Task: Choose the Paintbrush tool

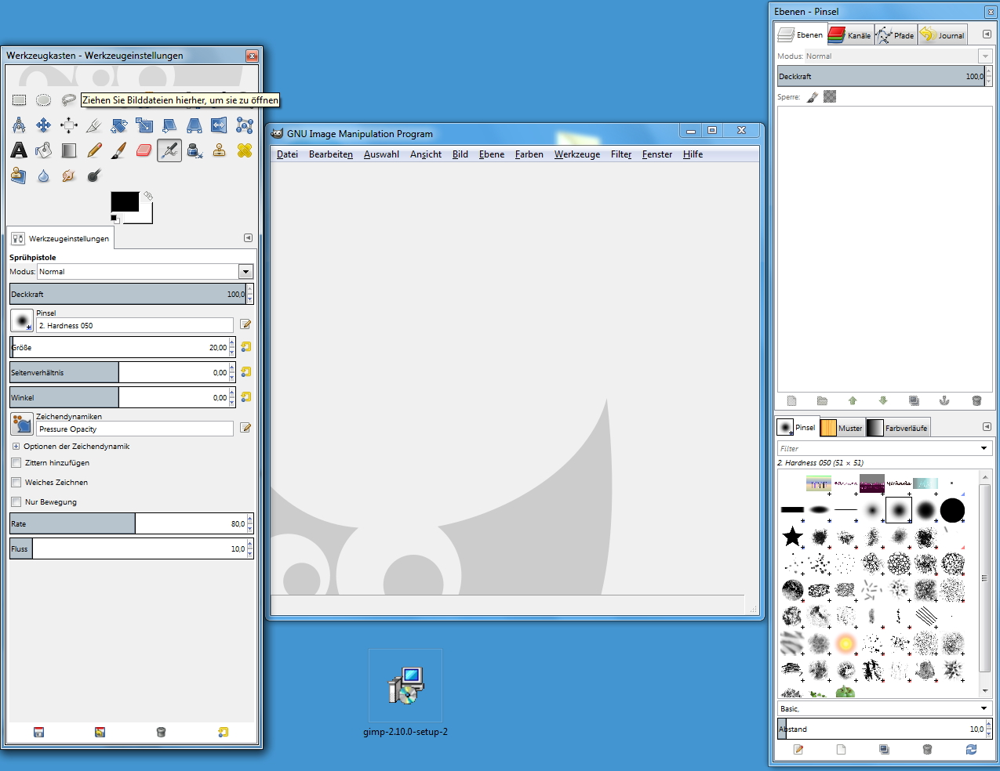Action: pos(118,150)
